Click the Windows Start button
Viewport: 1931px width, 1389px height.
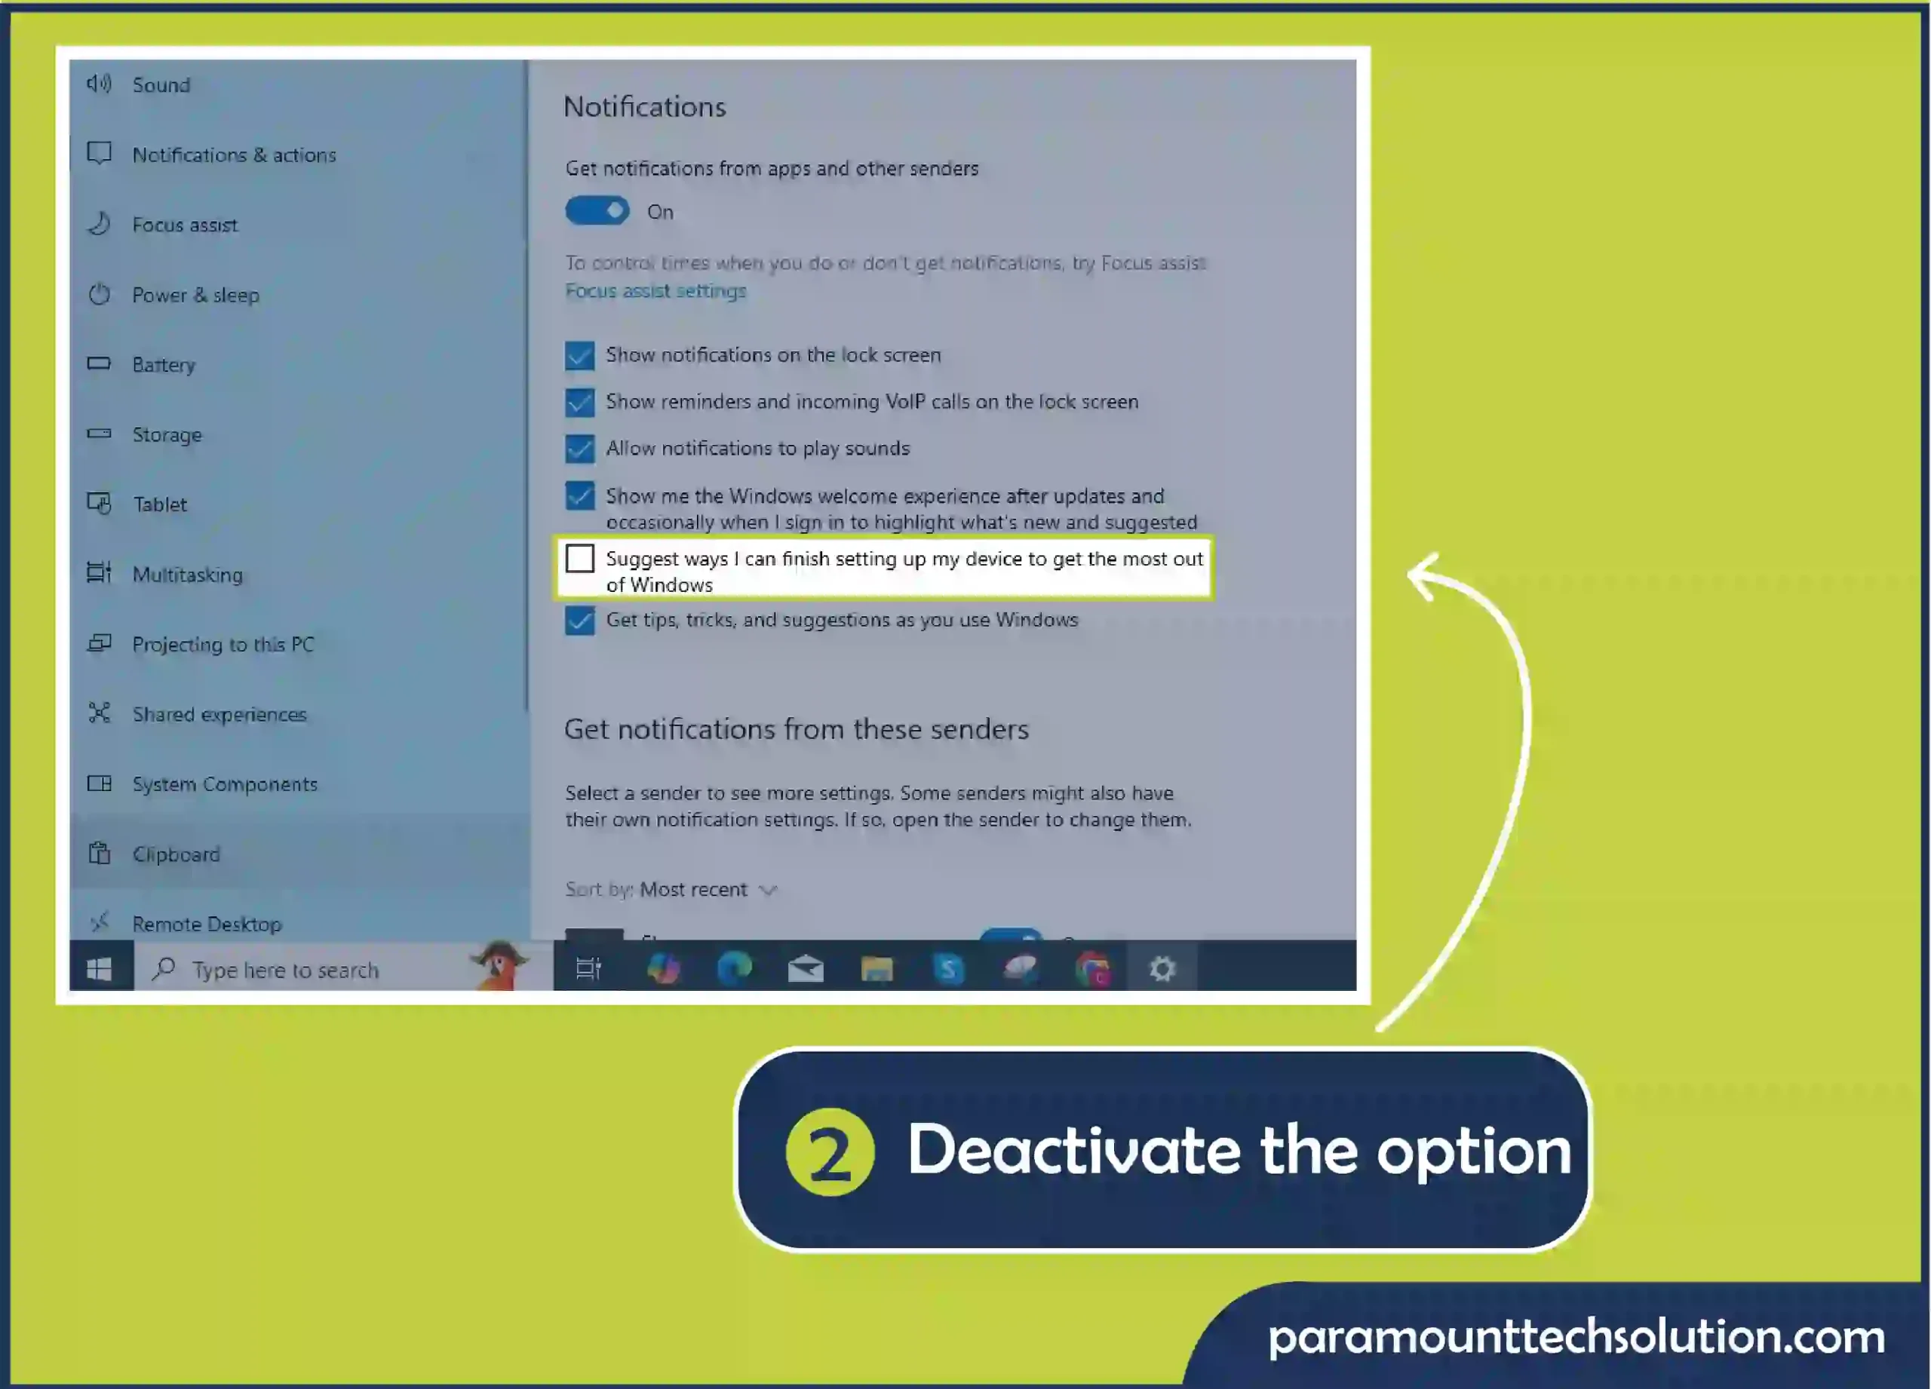point(99,968)
